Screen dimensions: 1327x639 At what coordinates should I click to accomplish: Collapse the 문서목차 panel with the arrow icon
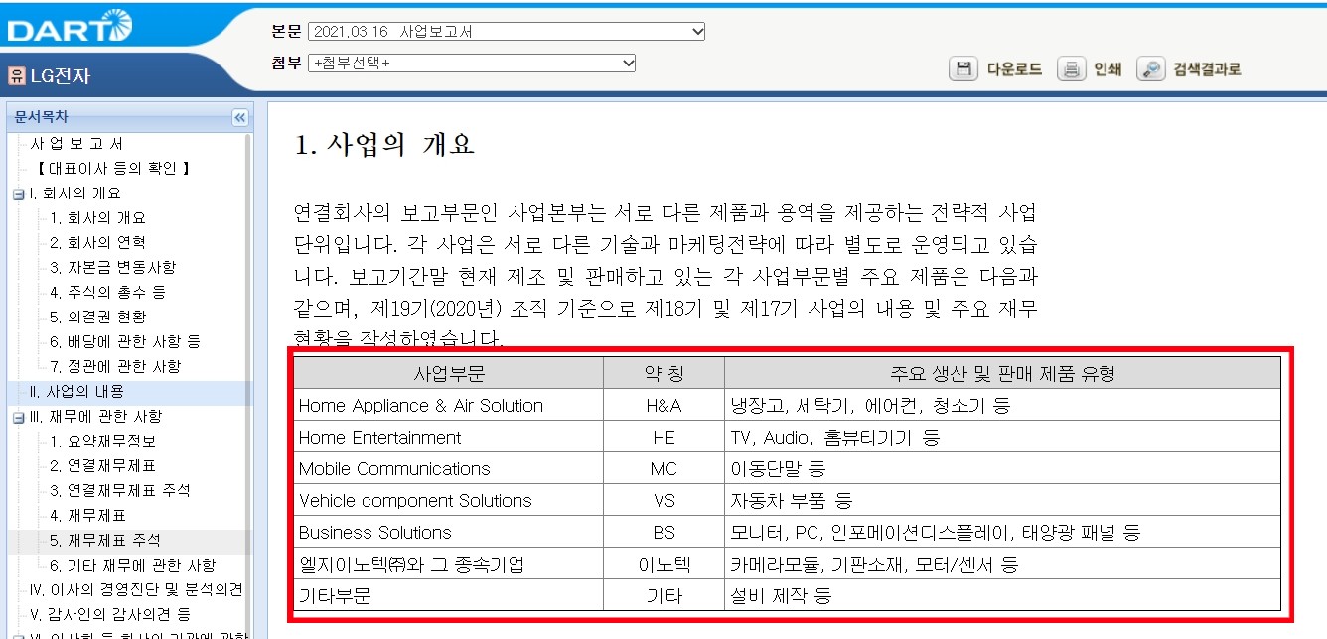pos(239,117)
